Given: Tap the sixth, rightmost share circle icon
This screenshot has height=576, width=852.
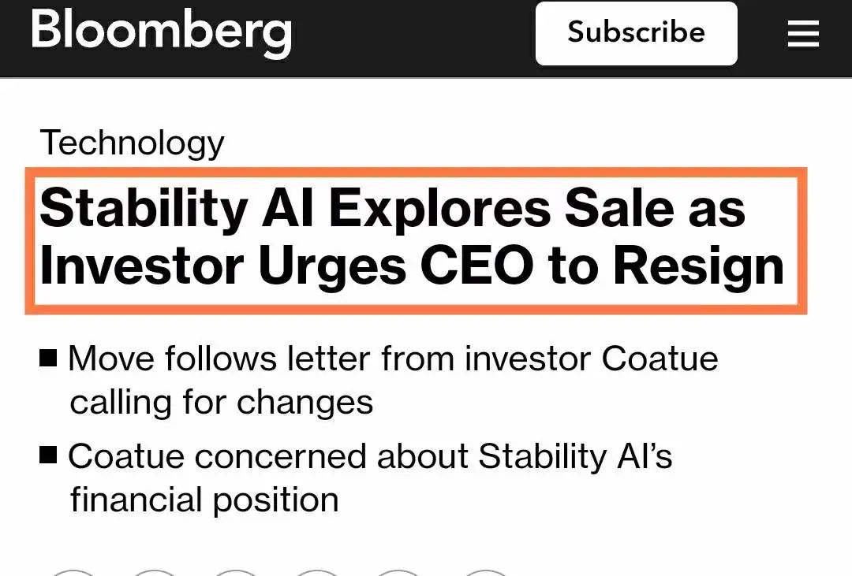Looking at the screenshot, I should pos(486,572).
